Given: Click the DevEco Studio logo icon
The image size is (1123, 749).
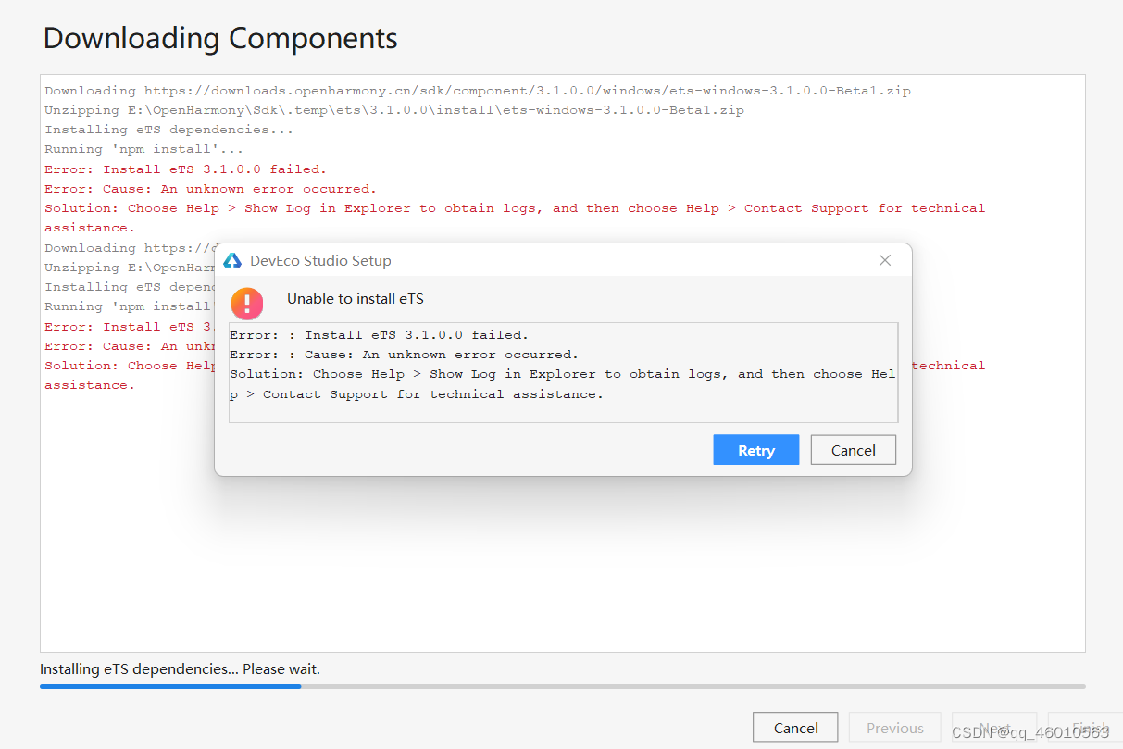Looking at the screenshot, I should [232, 261].
